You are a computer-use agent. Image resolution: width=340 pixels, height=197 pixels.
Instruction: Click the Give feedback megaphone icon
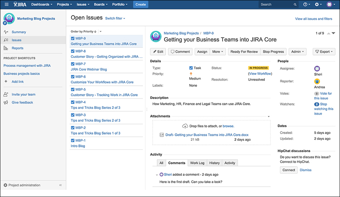tap(6, 102)
